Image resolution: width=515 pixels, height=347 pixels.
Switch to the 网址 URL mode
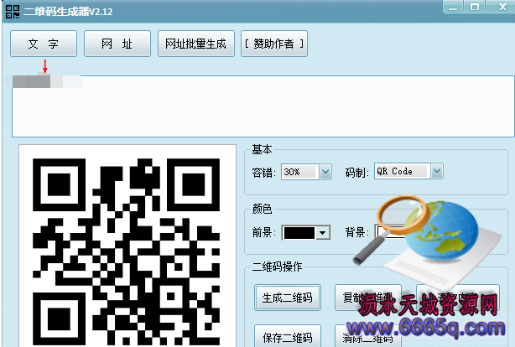[x=117, y=44]
